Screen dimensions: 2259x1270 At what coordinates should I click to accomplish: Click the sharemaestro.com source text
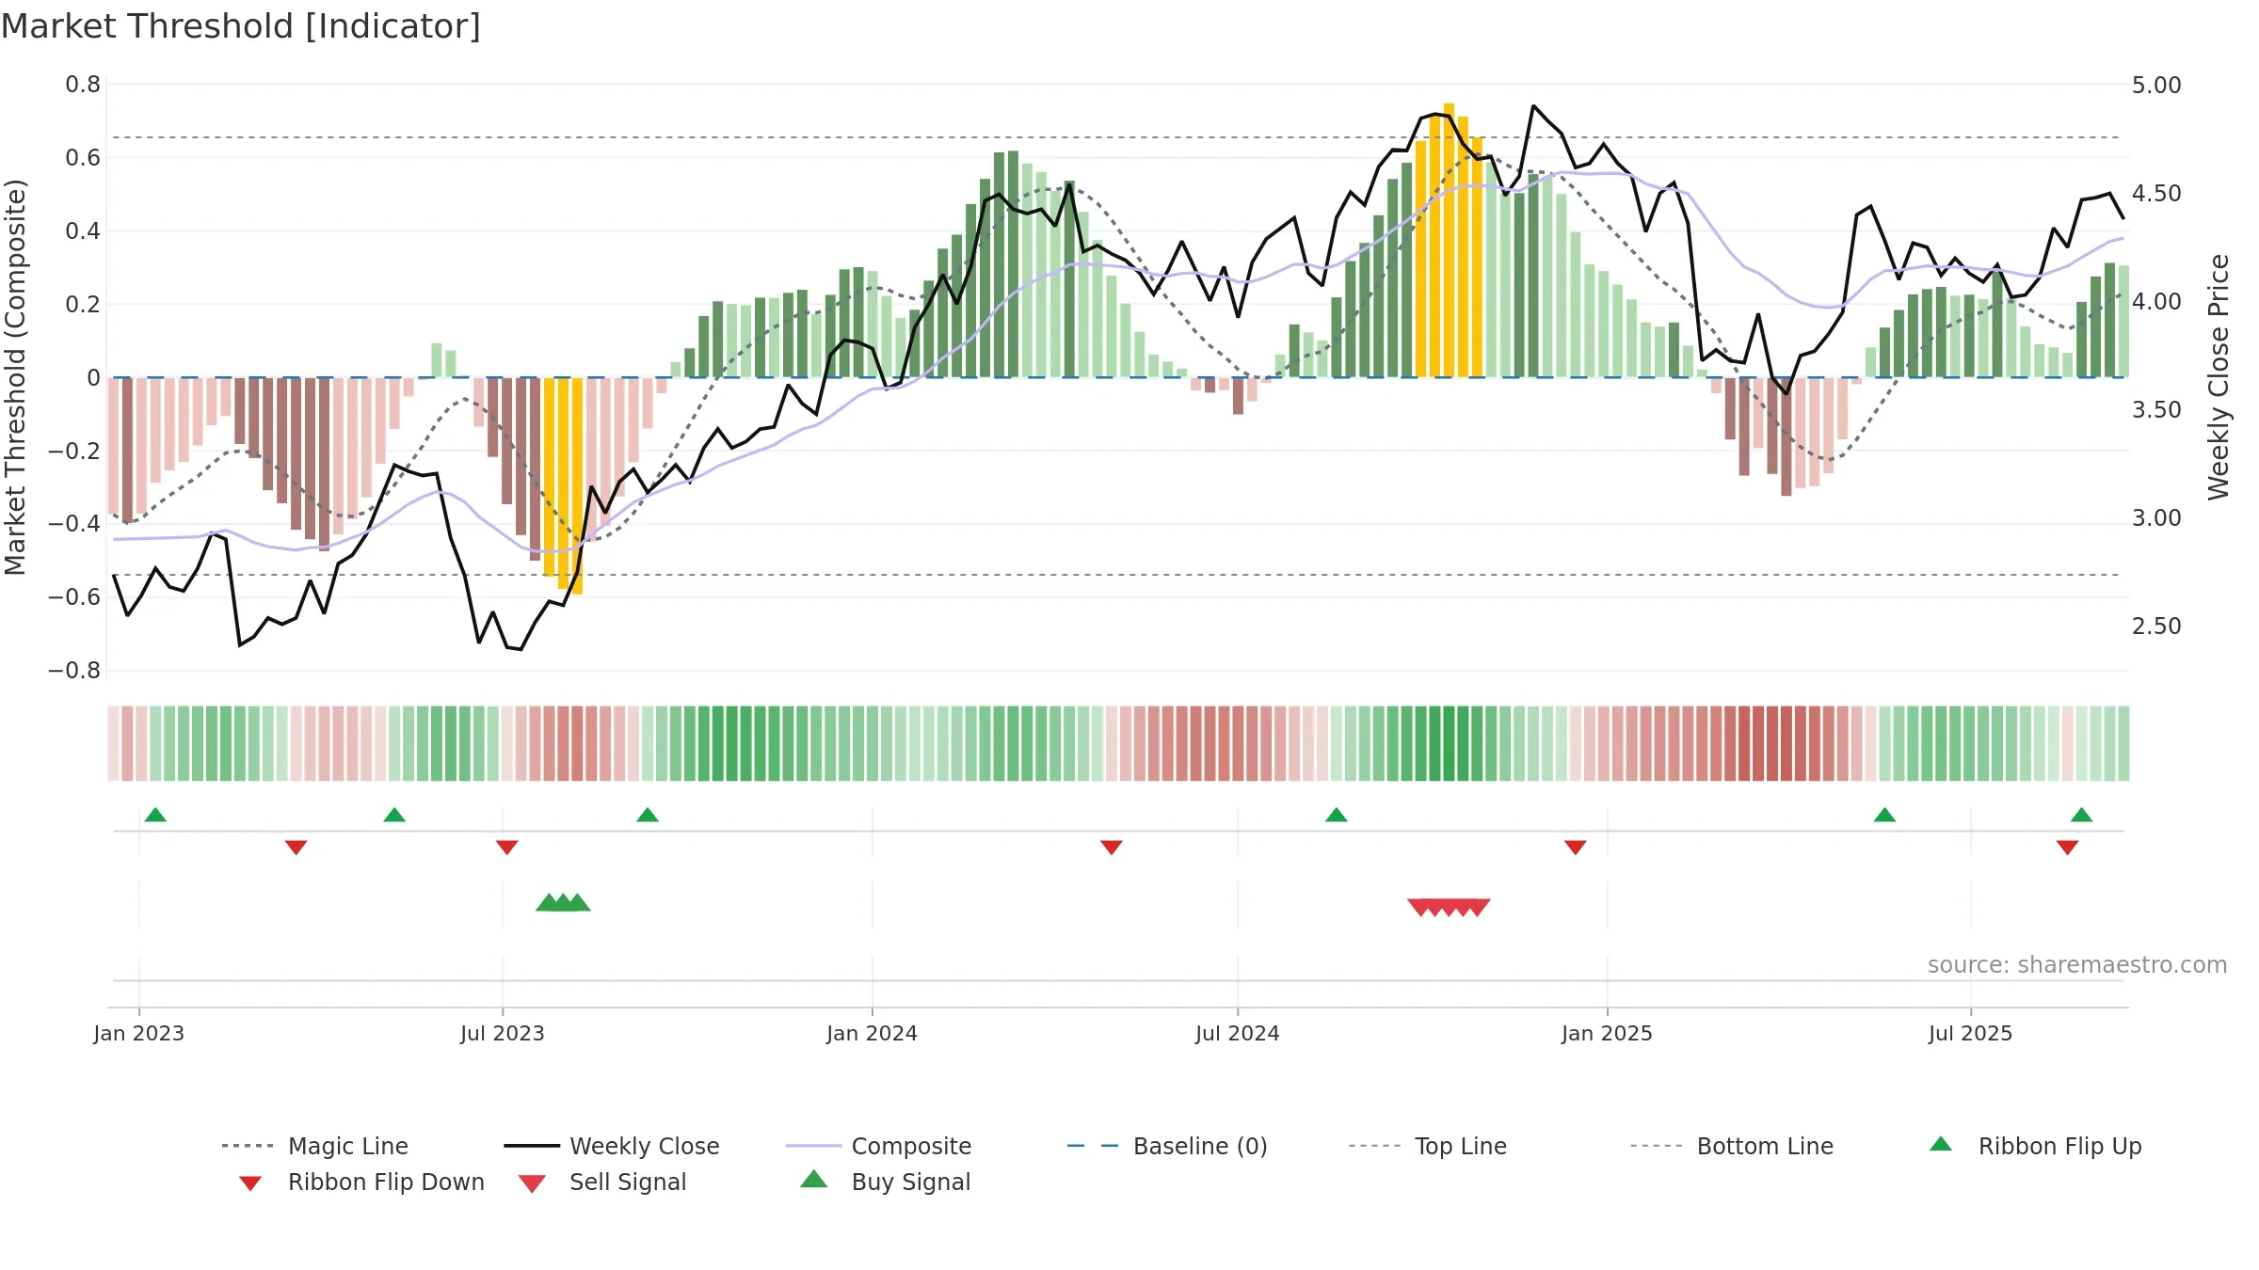(2076, 965)
